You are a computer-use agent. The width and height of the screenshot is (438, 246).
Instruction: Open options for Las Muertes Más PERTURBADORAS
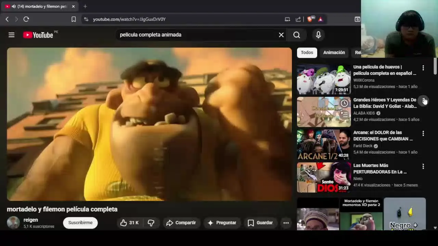tap(423, 166)
